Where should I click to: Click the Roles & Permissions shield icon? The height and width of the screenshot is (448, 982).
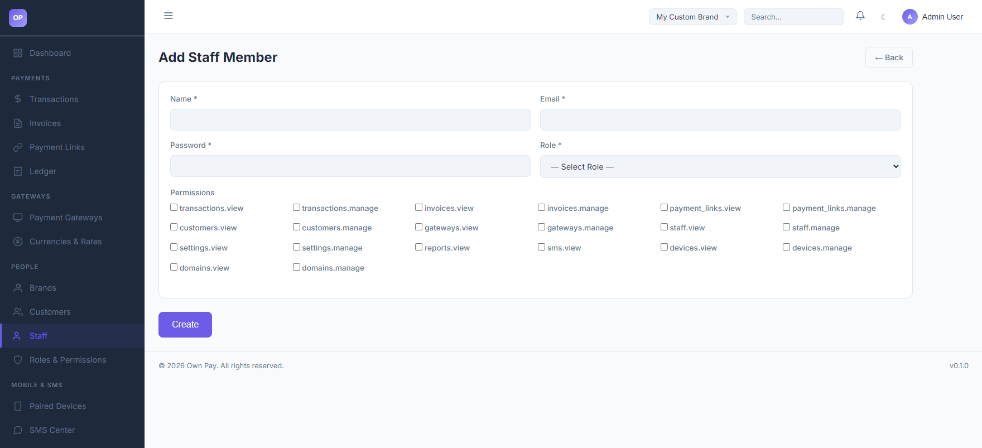tap(18, 360)
